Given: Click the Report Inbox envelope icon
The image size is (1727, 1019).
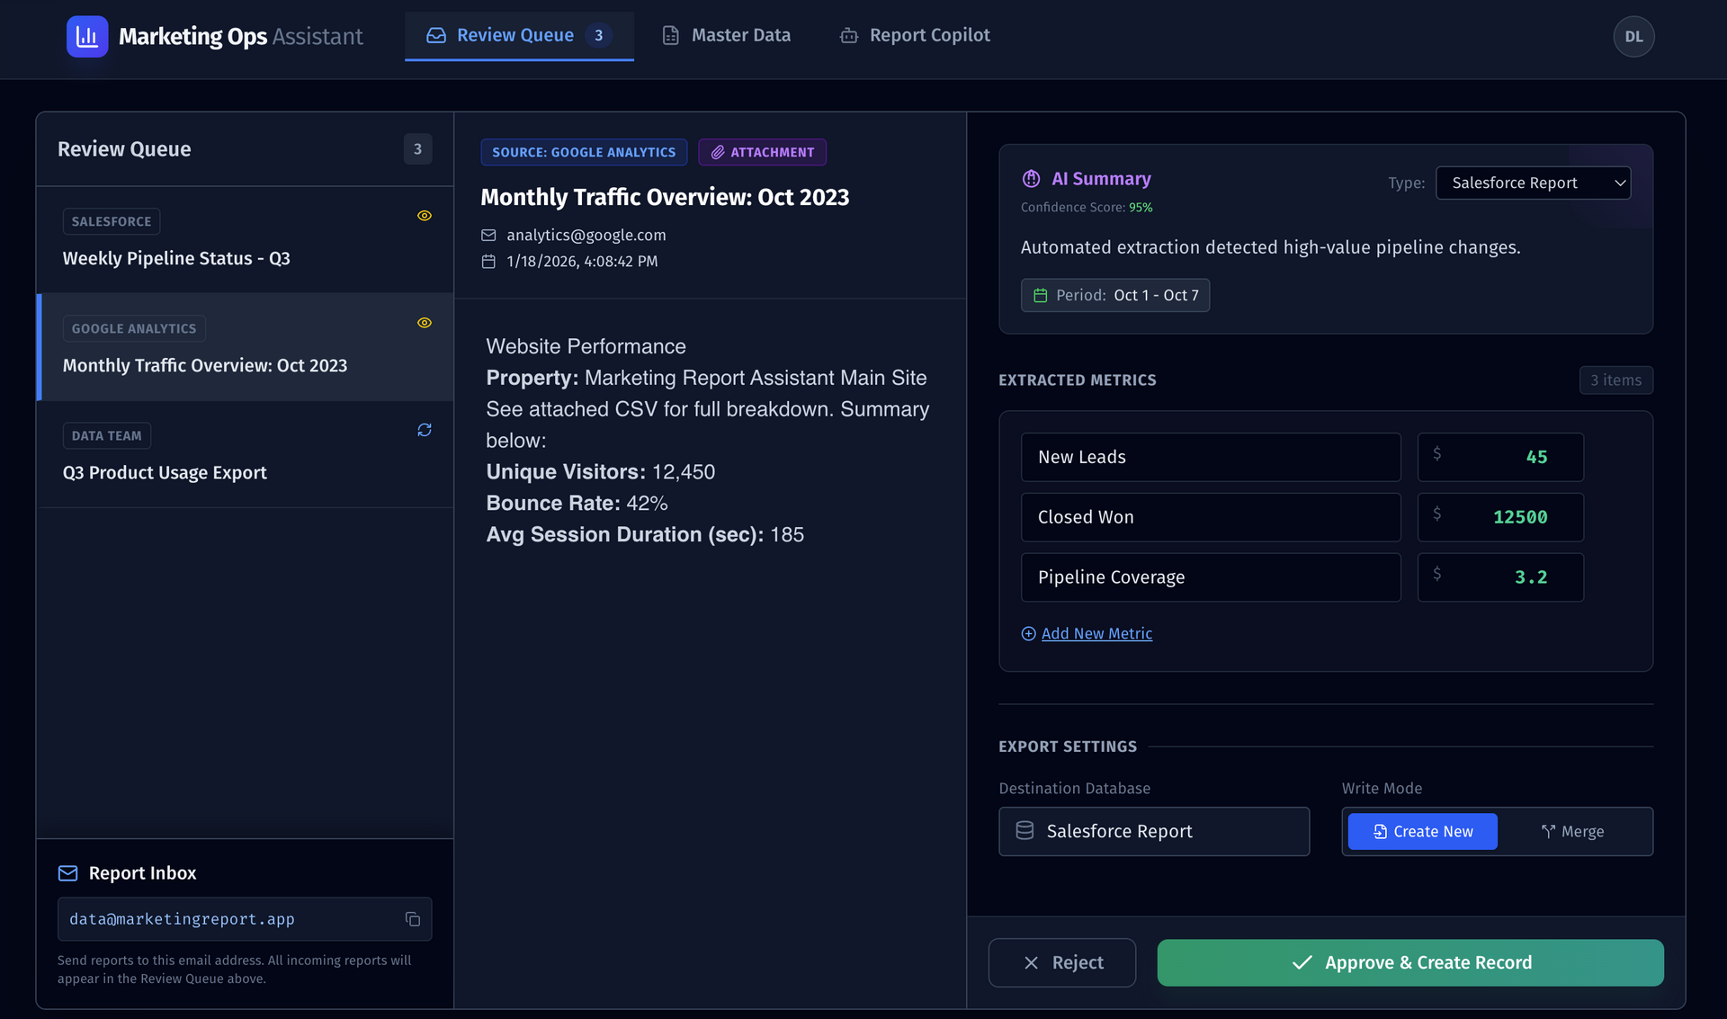Looking at the screenshot, I should coord(67,873).
